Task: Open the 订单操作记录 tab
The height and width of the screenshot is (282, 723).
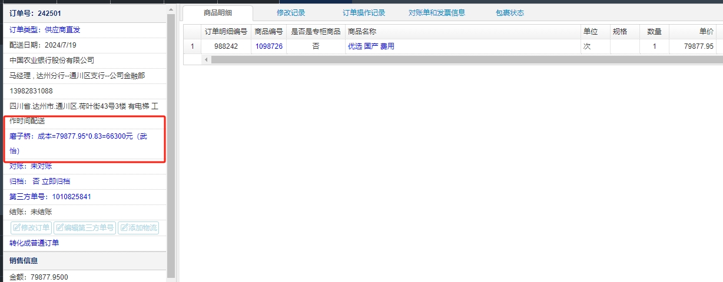Action: (x=364, y=13)
